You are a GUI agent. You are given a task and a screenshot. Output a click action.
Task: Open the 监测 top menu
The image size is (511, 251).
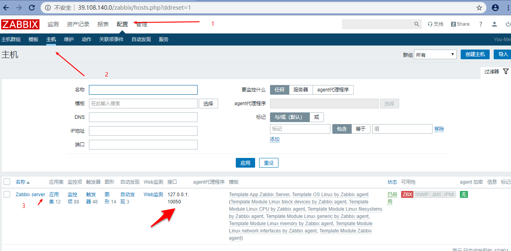[x=53, y=24]
